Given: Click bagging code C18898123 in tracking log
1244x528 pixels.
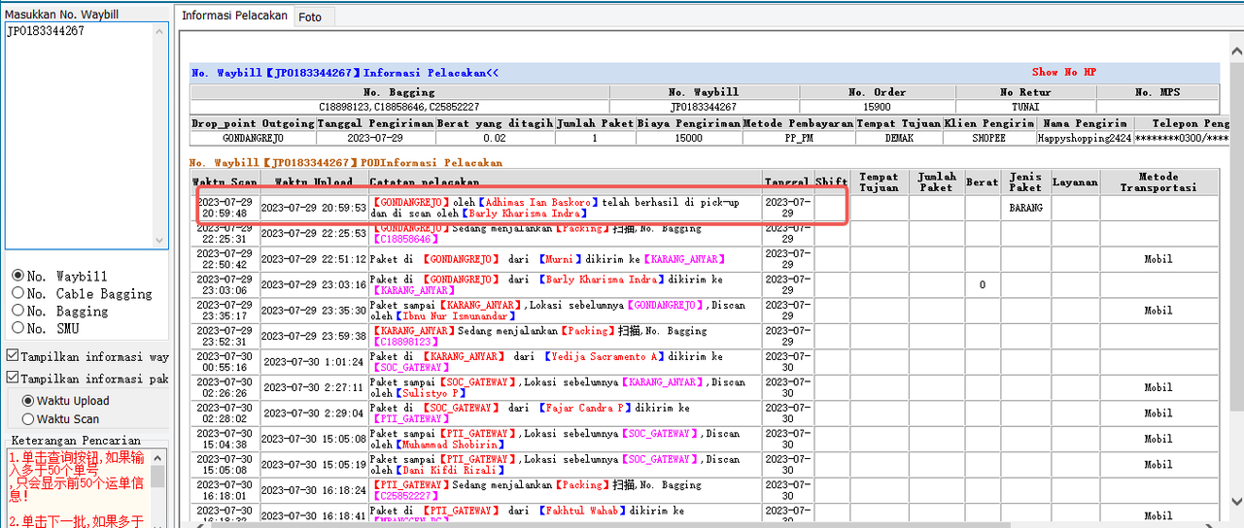Looking at the screenshot, I should click(x=404, y=342).
